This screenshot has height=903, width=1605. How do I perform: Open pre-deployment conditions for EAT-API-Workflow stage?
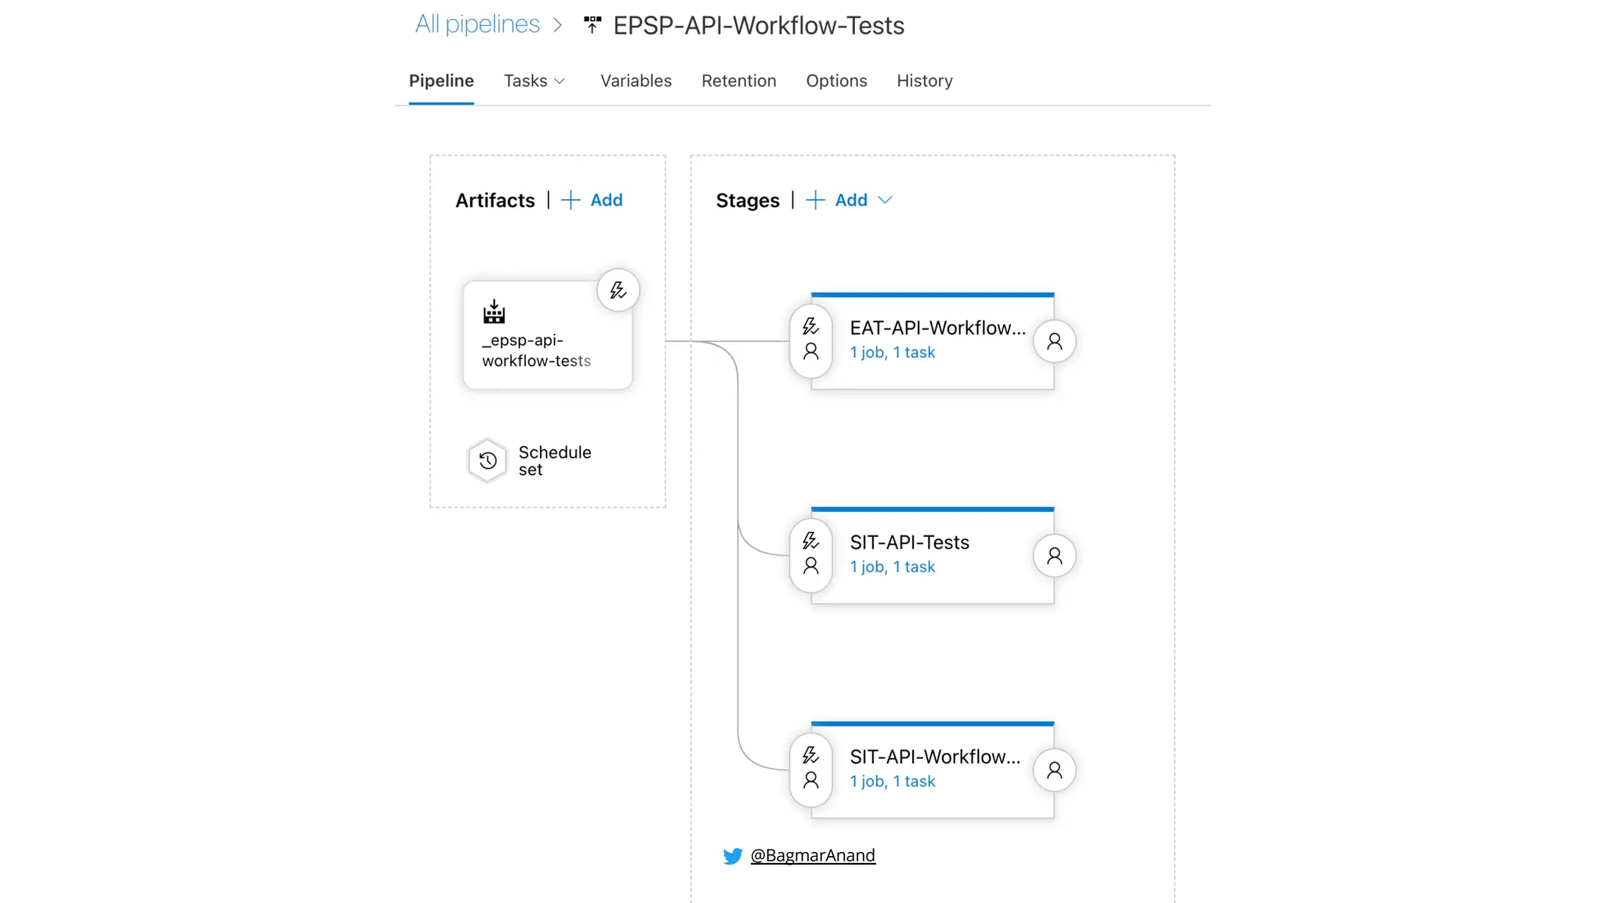click(x=810, y=339)
